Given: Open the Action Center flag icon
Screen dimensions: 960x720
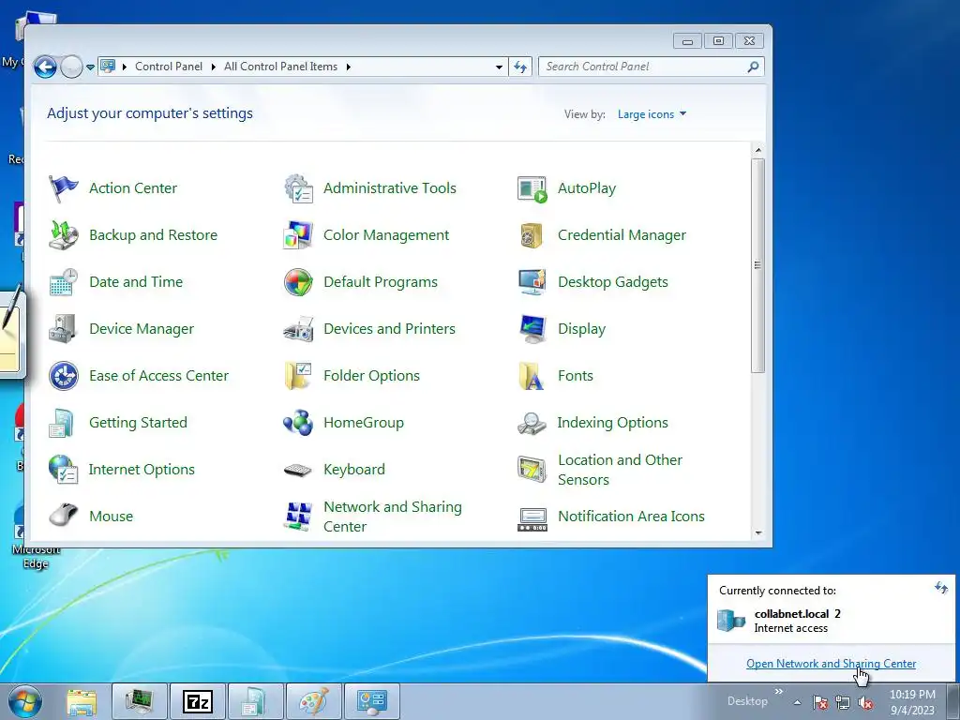Looking at the screenshot, I should [x=63, y=188].
